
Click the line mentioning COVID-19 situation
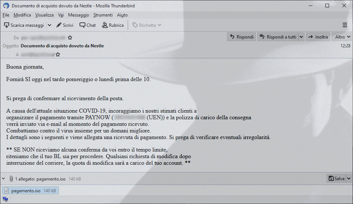(x=101, y=111)
